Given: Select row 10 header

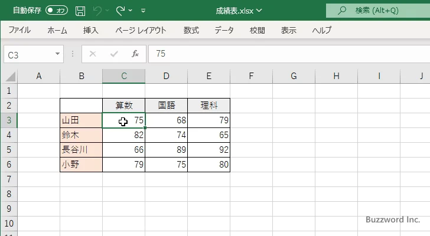Looking at the screenshot, I should (9, 224).
